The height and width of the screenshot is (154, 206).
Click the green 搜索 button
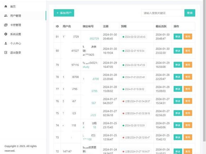[x=190, y=13]
